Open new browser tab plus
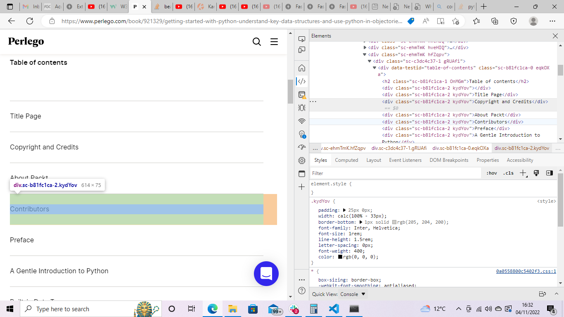Viewport: 564px width, 317px height. click(x=484, y=7)
